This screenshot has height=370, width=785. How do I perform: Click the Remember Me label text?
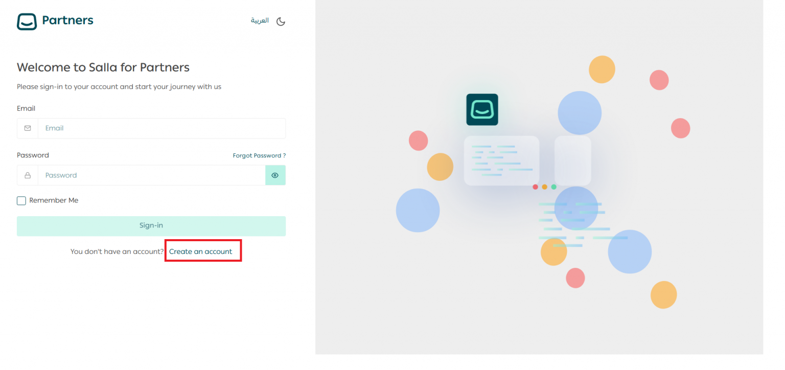click(54, 200)
